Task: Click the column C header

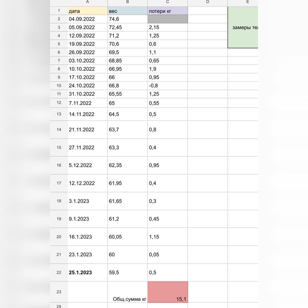Action: click(x=168, y=2)
